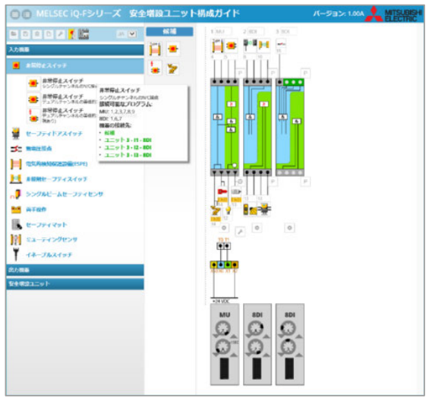This screenshot has width=432, height=401.
Task: Click light bulb output device below unit 1
Action: point(228,210)
